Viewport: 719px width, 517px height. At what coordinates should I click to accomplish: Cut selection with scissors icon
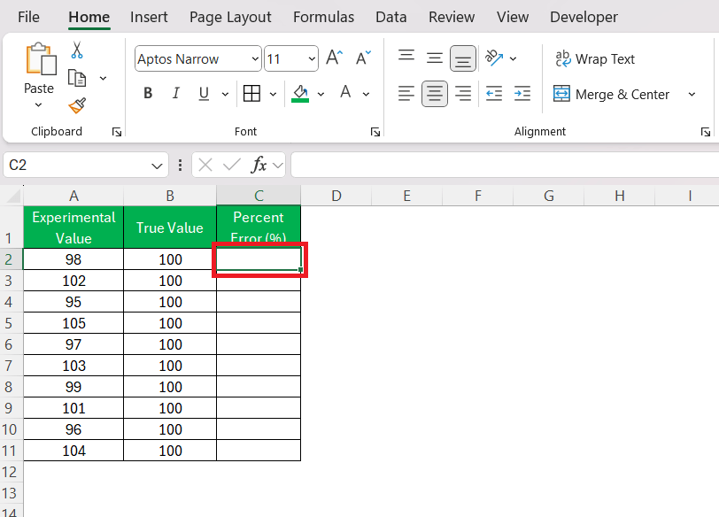coord(77,50)
